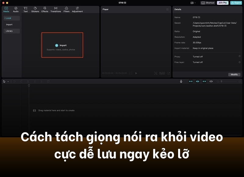Click the 'Drag material here' track area

pyautogui.click(x=135, y=110)
